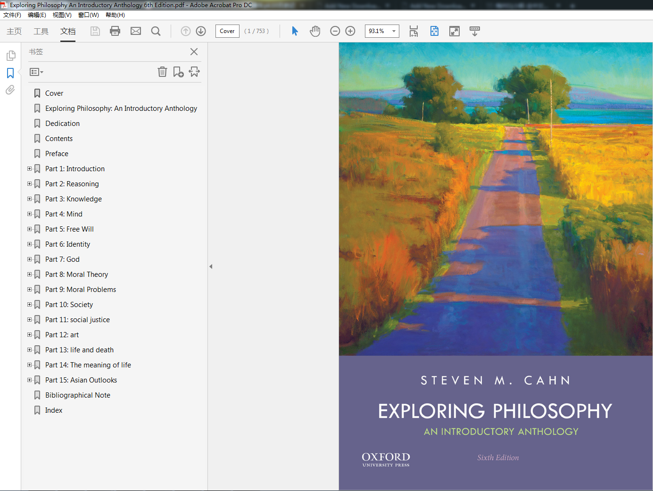Switch to the 主页 tab

14,31
